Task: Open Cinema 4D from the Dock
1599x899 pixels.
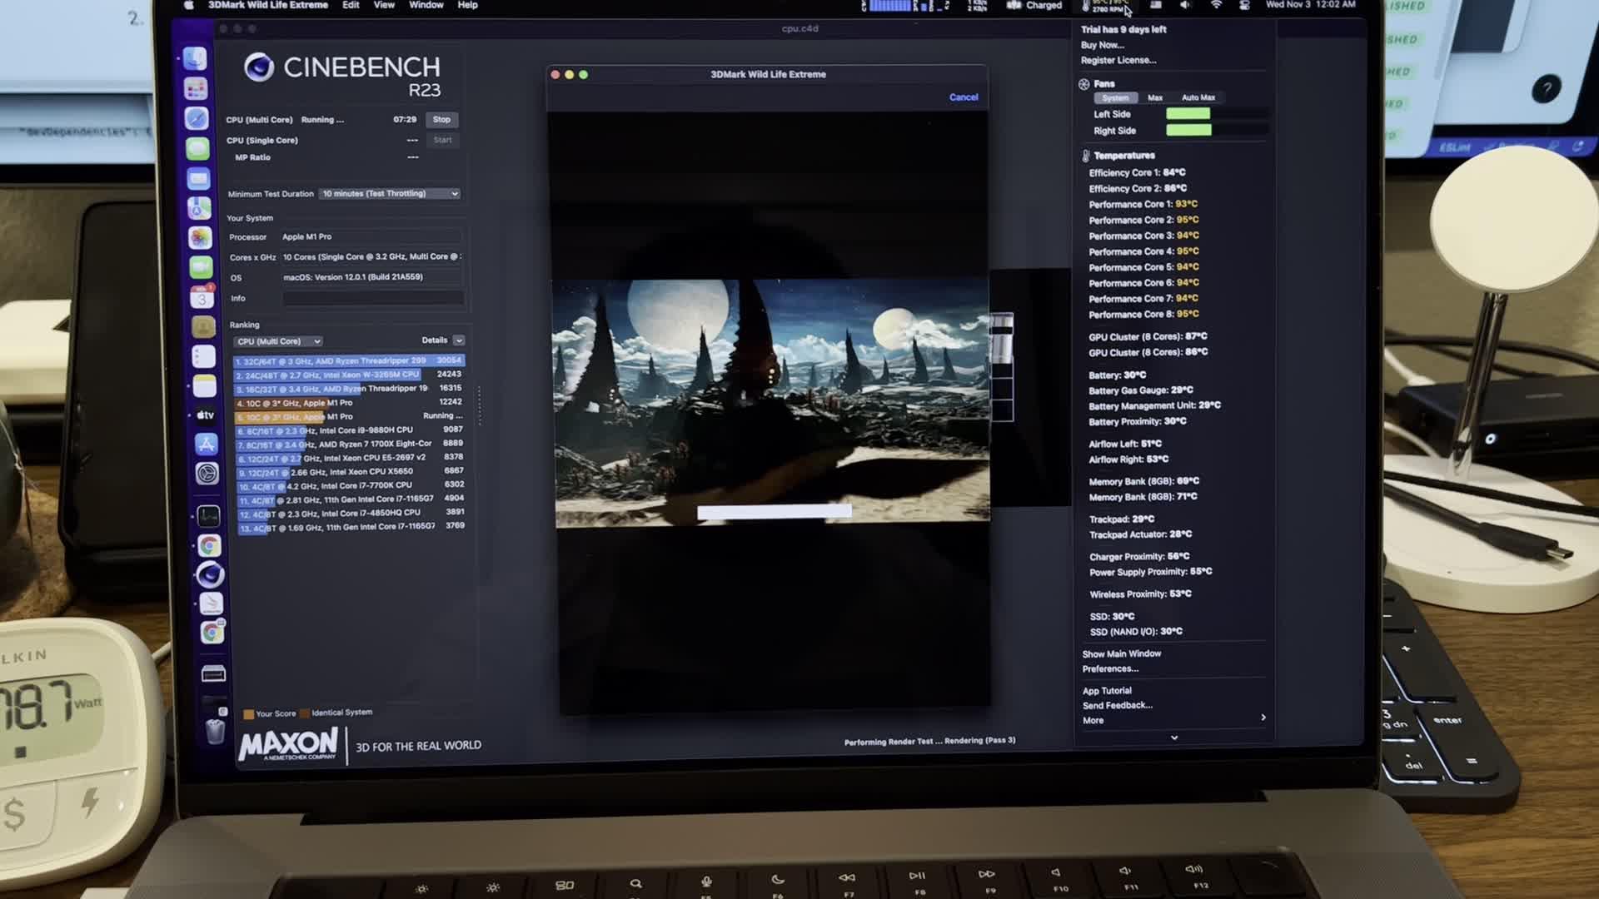Action: tap(211, 575)
